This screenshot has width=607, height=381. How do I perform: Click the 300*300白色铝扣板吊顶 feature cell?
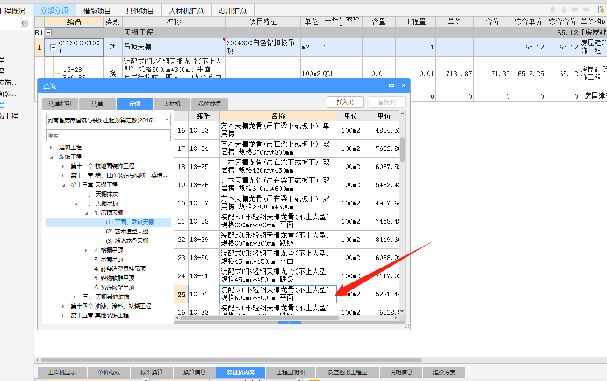point(263,47)
